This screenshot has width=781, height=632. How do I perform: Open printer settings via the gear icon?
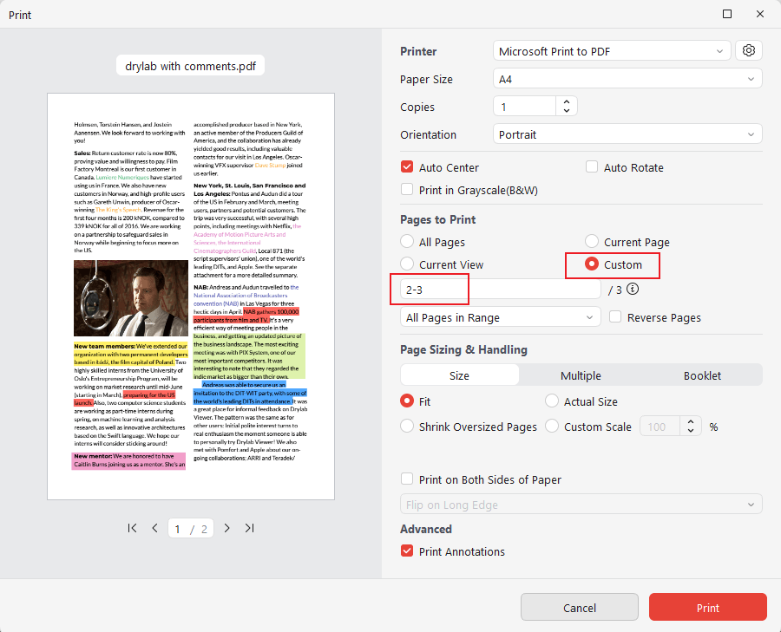pyautogui.click(x=748, y=50)
